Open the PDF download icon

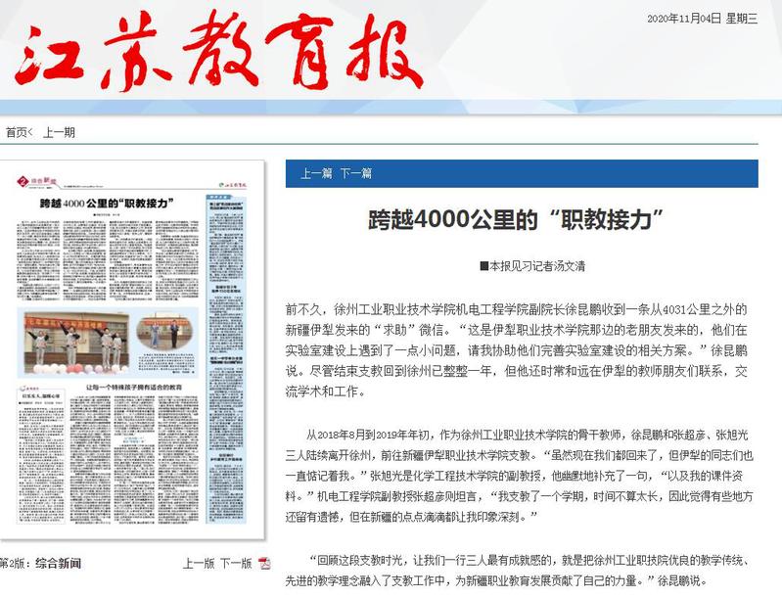262,564
